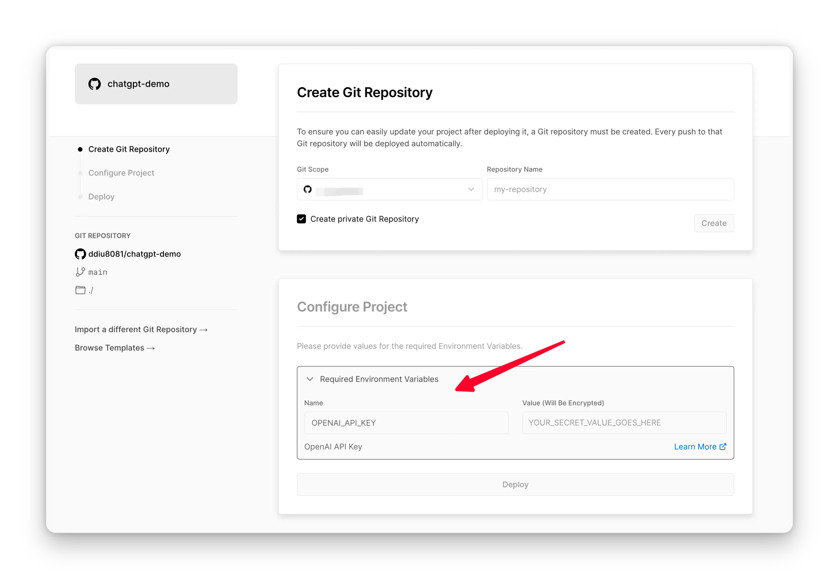The width and height of the screenshot is (839, 579).
Task: Click GitHub icon inside Git Scope field
Action: click(x=308, y=189)
